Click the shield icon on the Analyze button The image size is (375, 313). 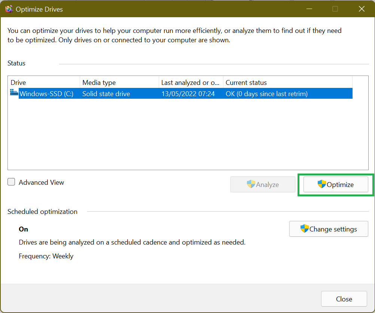pyautogui.click(x=251, y=184)
